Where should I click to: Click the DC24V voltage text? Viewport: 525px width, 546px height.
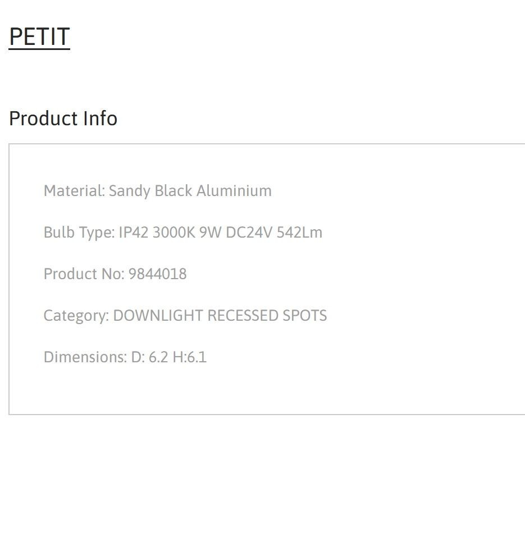[x=249, y=232]
